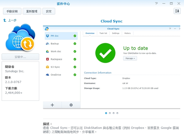This screenshot has width=184, height=137.
Task: Click the green check status for OneDrive
Action: pos(75,75)
